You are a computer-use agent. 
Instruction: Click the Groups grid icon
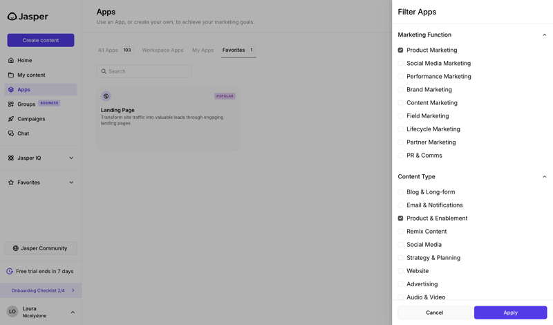click(x=11, y=104)
